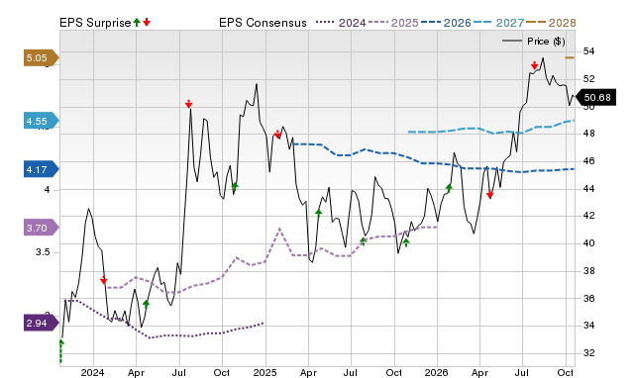This screenshot has height=378, width=634.
Task: Click the 44 price axis label
Action: (588, 189)
